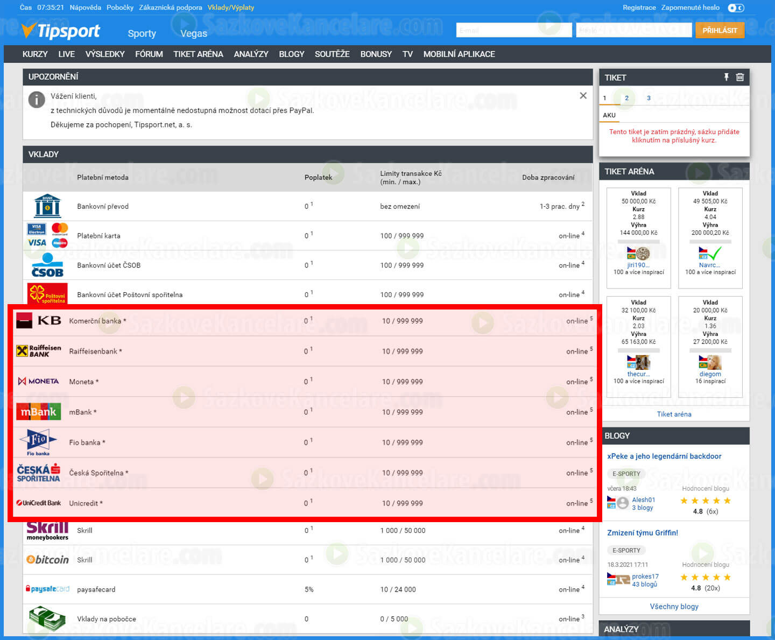775x640 pixels.
Task: Open the MOBILNÍ APLIKACE menu item
Action: tap(459, 54)
